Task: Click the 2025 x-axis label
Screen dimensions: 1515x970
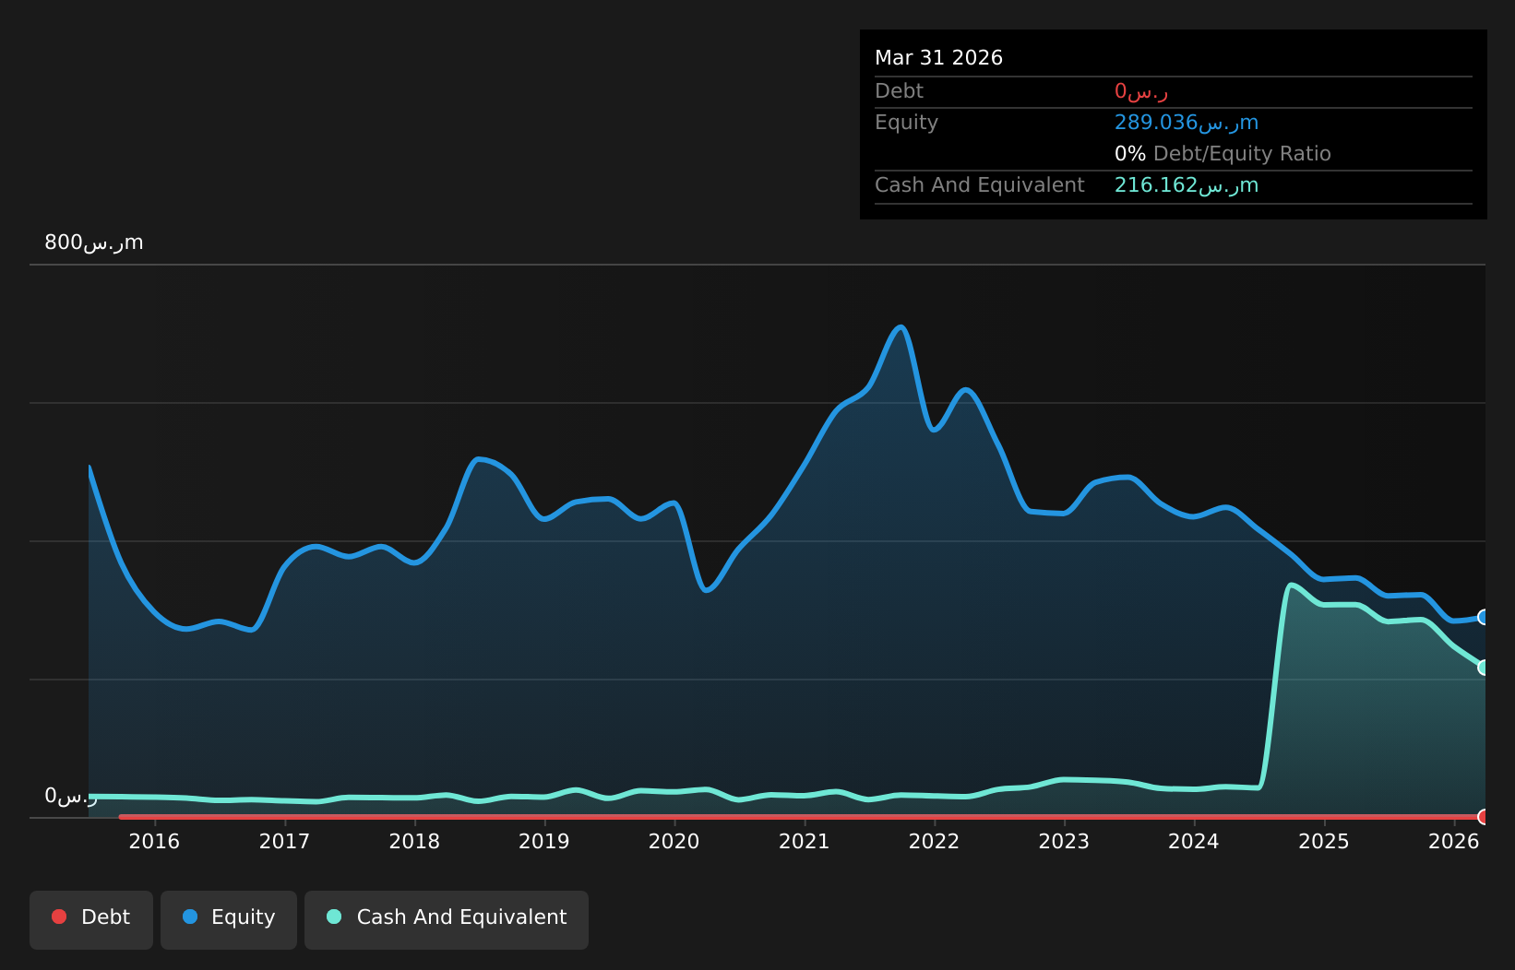Action: (1324, 841)
